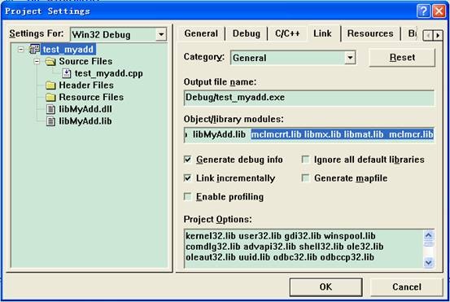Viewport: 450px width, 302px height.
Task: Select the Link tab
Action: click(x=322, y=33)
